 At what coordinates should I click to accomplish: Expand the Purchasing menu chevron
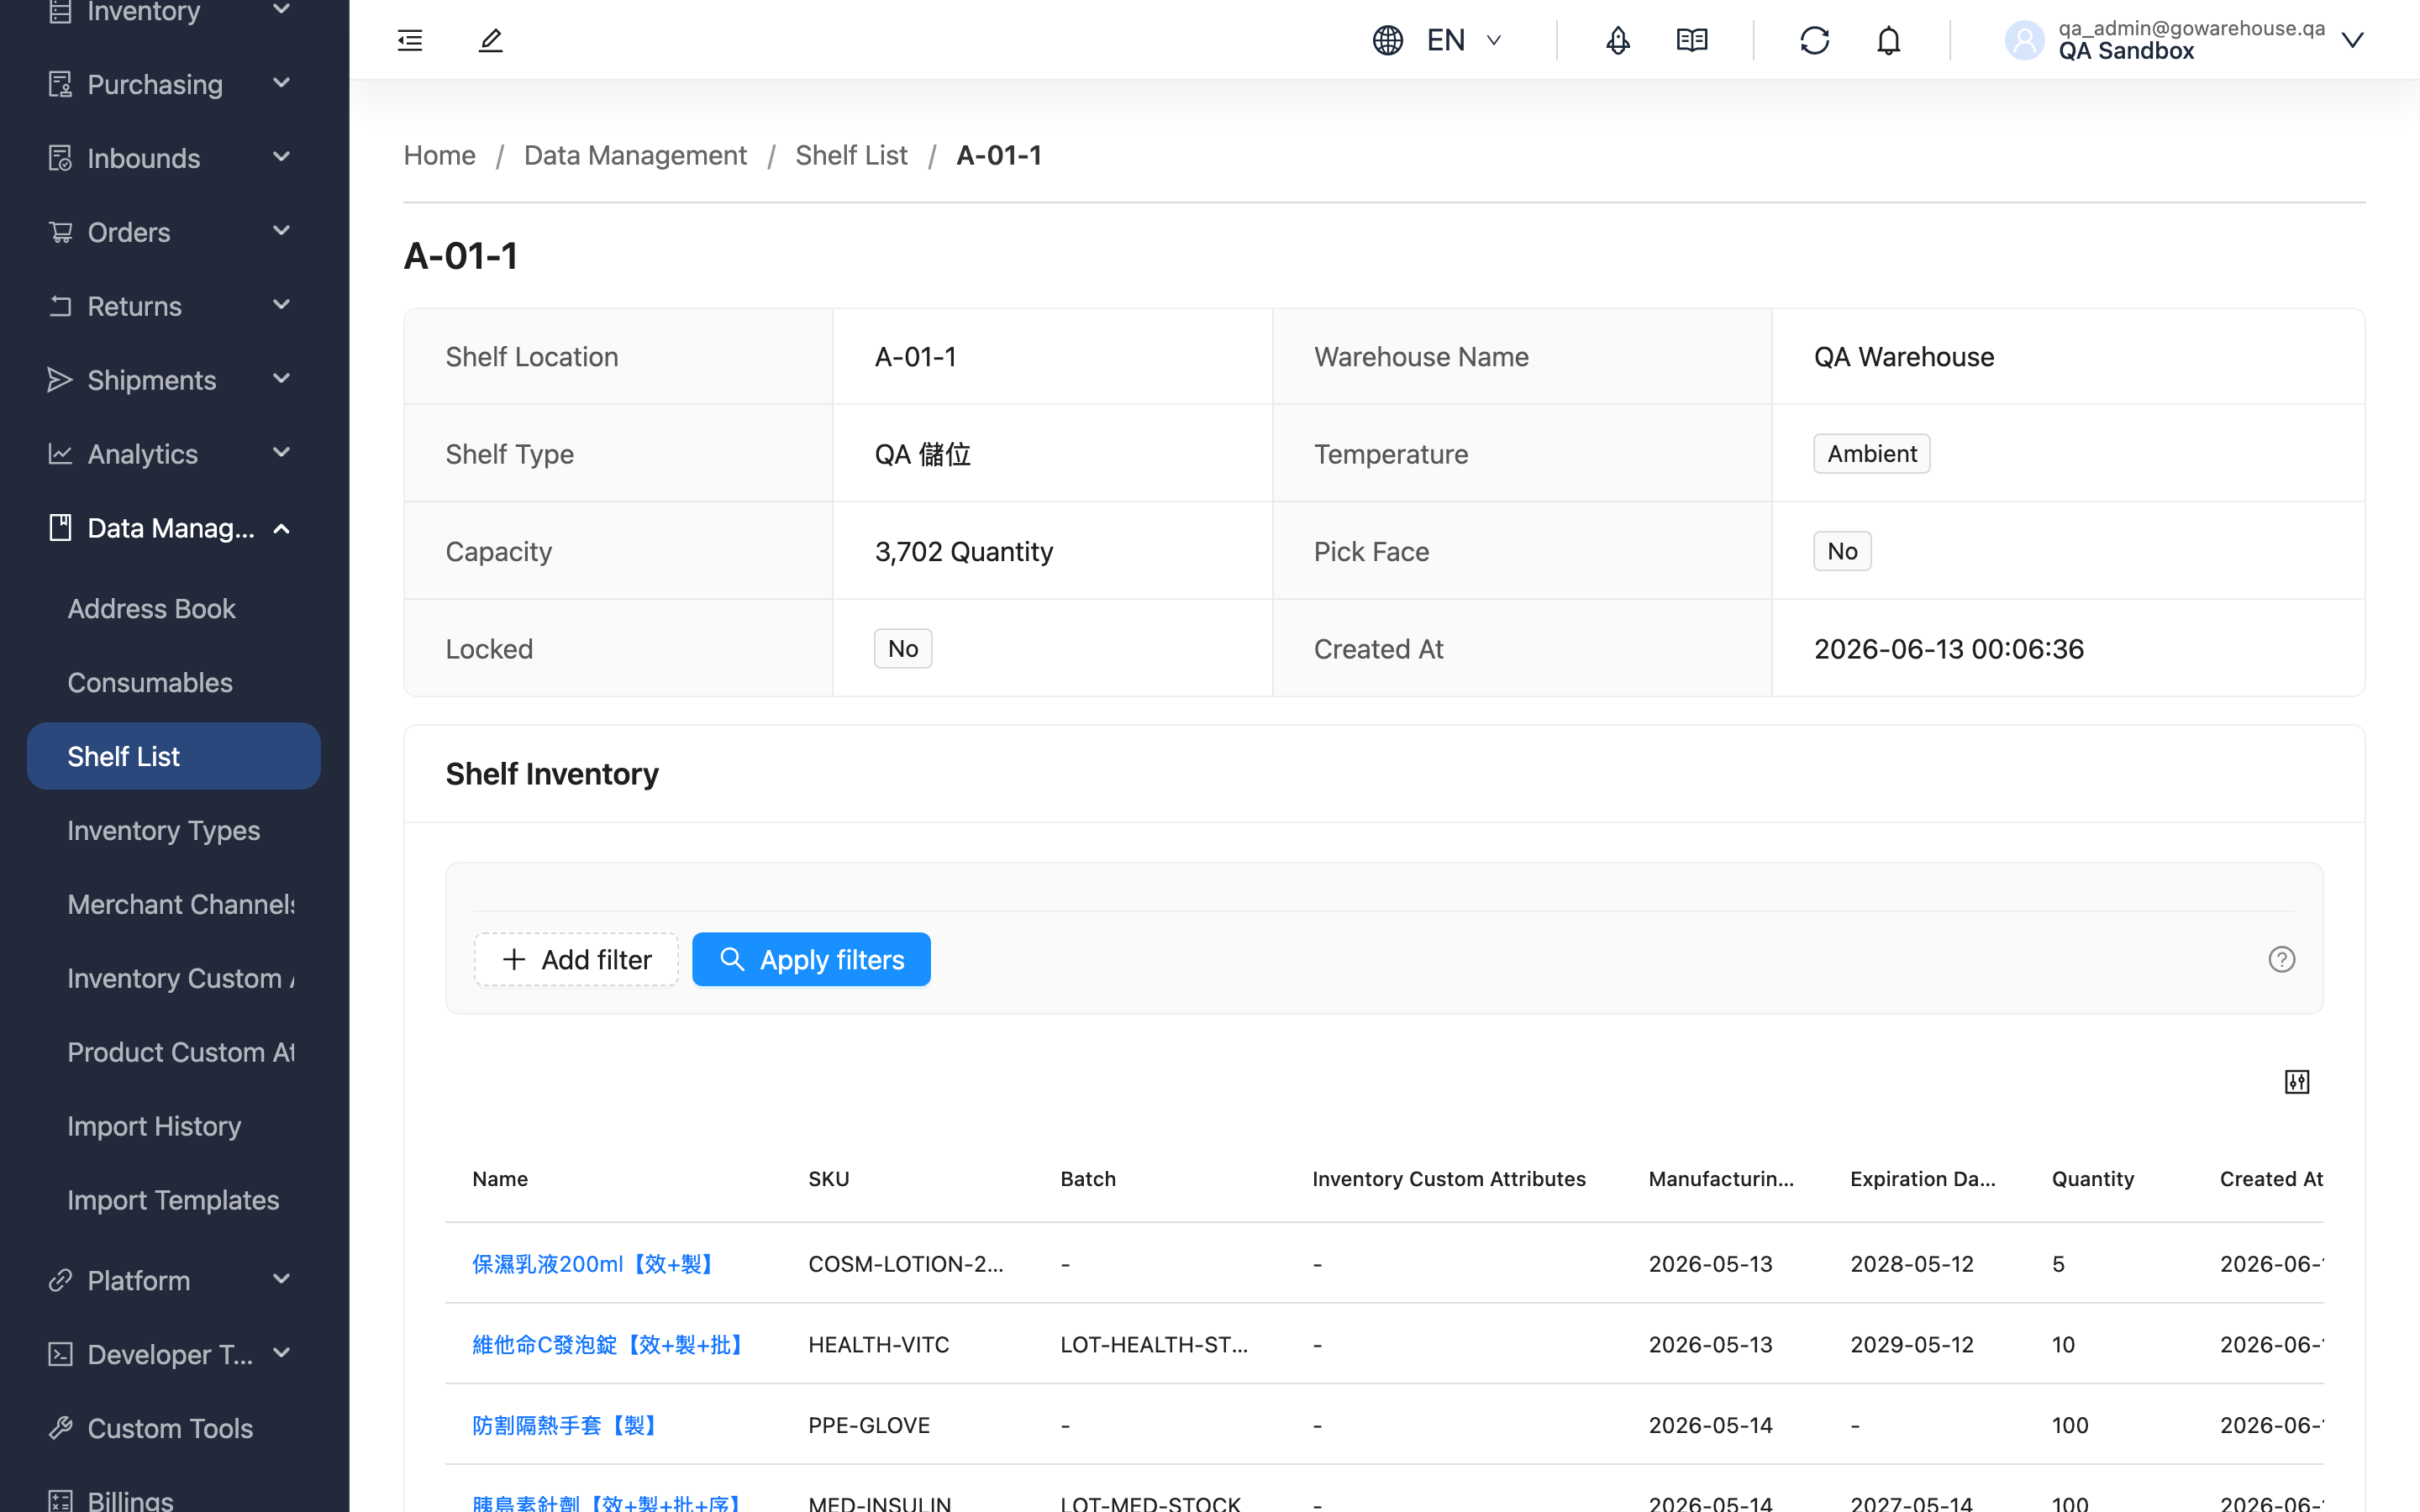click(282, 83)
